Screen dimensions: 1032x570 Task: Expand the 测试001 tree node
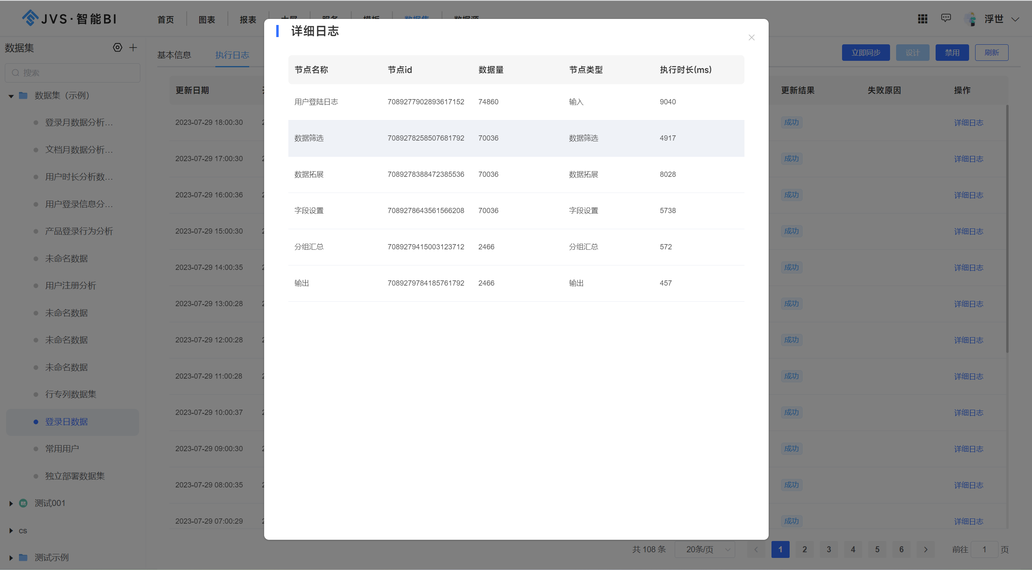tap(10, 503)
